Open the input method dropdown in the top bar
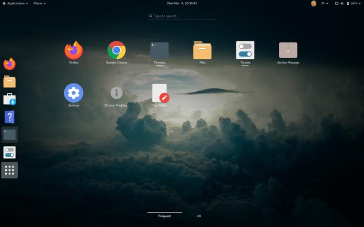The height and width of the screenshot is (227, 364). pyautogui.click(x=325, y=3)
